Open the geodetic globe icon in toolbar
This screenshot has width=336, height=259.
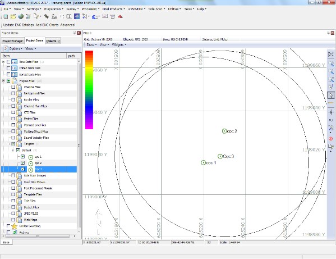[x=21, y=16]
